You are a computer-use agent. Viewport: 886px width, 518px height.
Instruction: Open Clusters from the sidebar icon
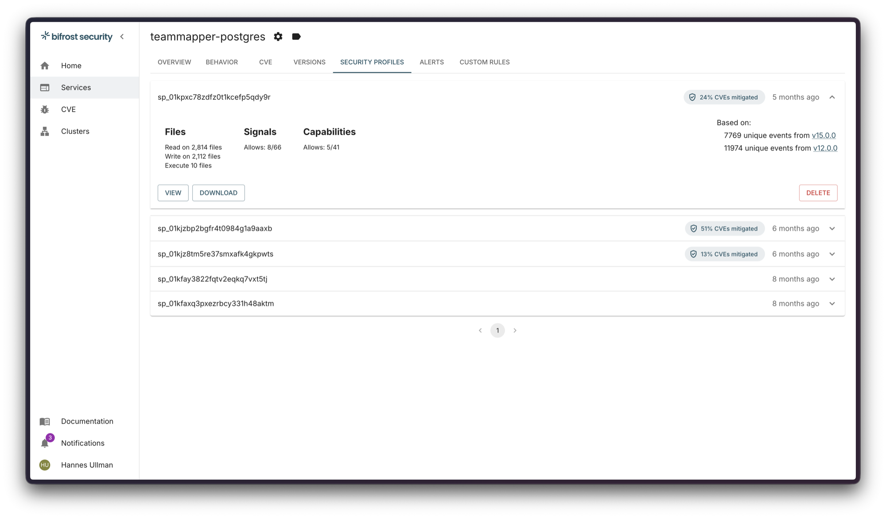[45, 131]
